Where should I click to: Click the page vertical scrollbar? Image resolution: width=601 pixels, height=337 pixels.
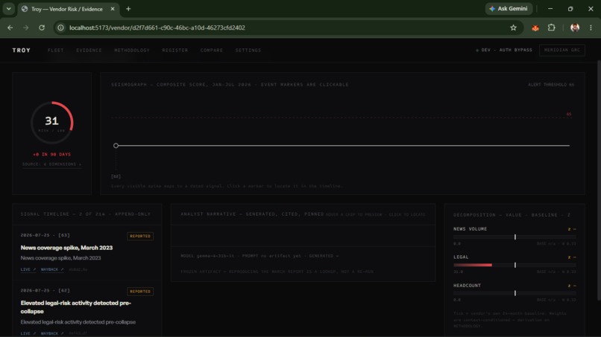pyautogui.click(x=599, y=180)
